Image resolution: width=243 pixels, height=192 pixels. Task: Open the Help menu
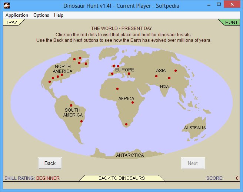[59, 15]
